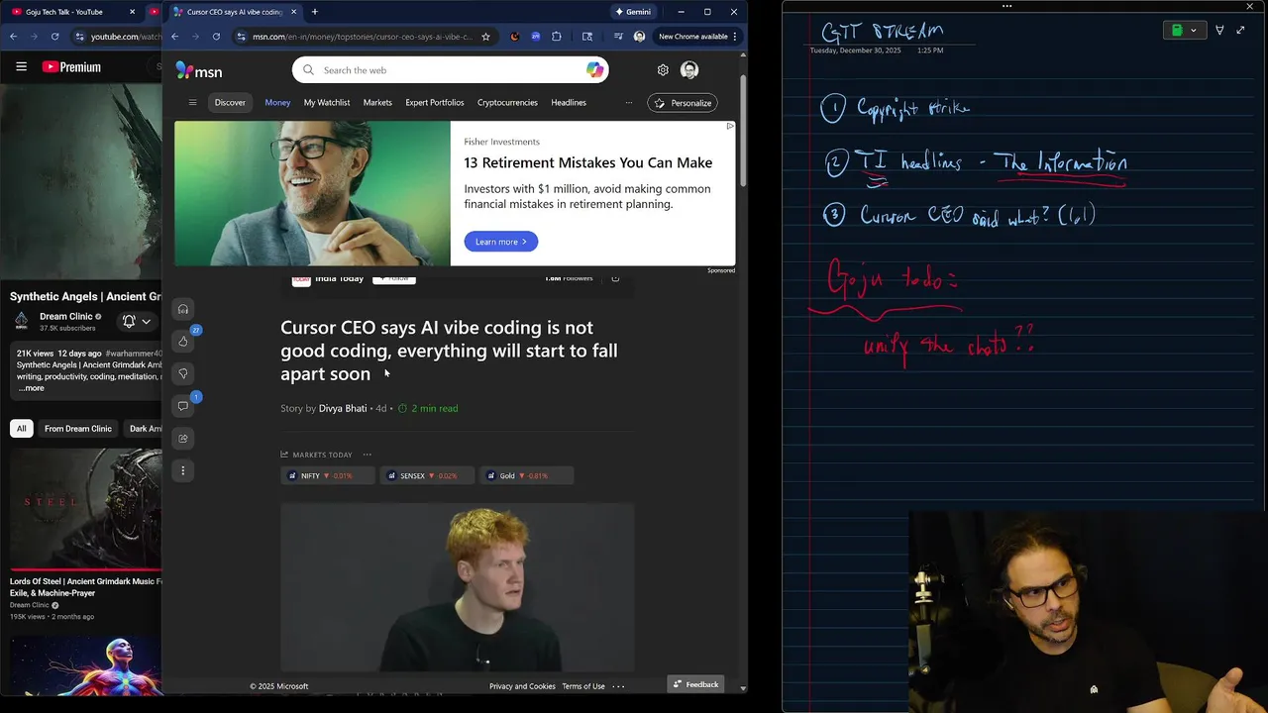Switch to Markets section
Screen dimensions: 1268x713
coord(377,102)
